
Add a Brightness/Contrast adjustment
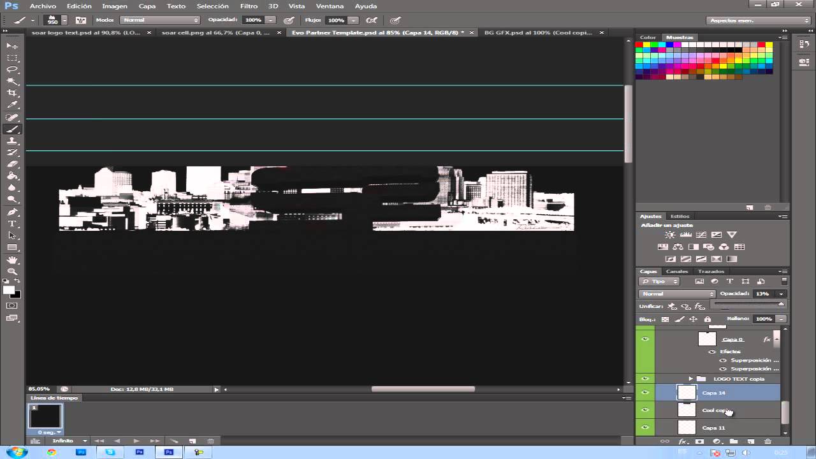[x=670, y=235]
